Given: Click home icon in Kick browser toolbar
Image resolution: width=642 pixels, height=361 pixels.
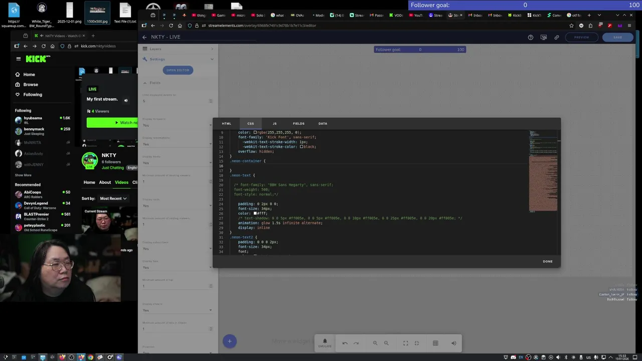Looking at the screenshot, I should (52, 46).
